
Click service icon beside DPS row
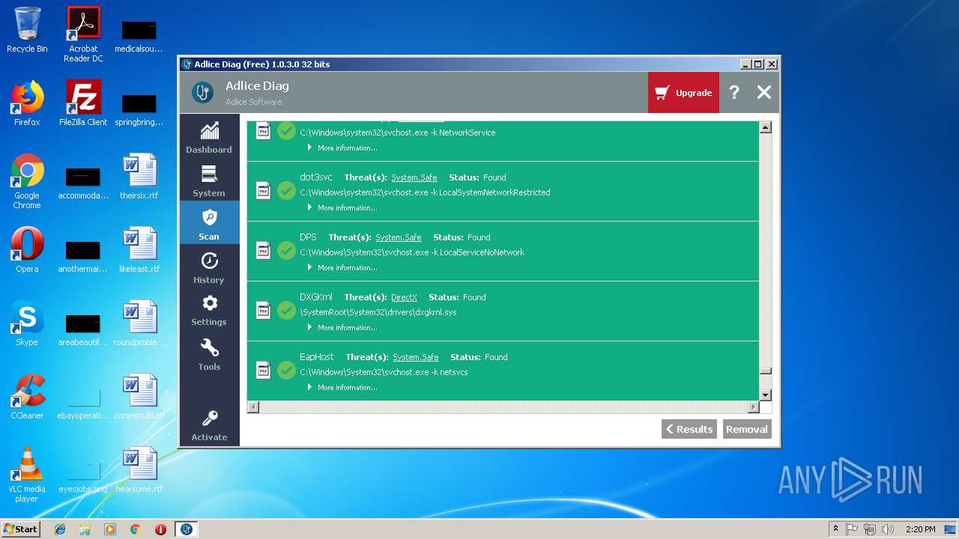[x=263, y=251]
